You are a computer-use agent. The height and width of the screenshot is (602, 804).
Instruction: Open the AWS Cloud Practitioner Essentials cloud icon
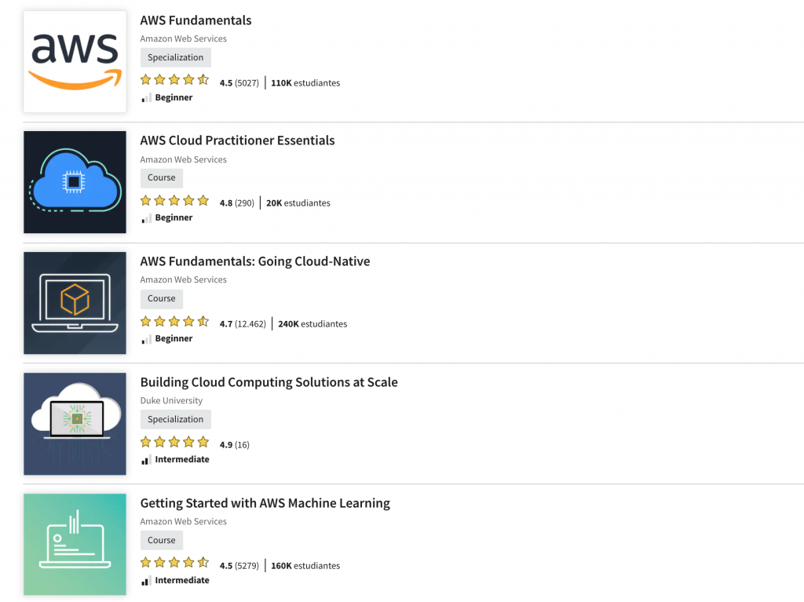(x=75, y=182)
